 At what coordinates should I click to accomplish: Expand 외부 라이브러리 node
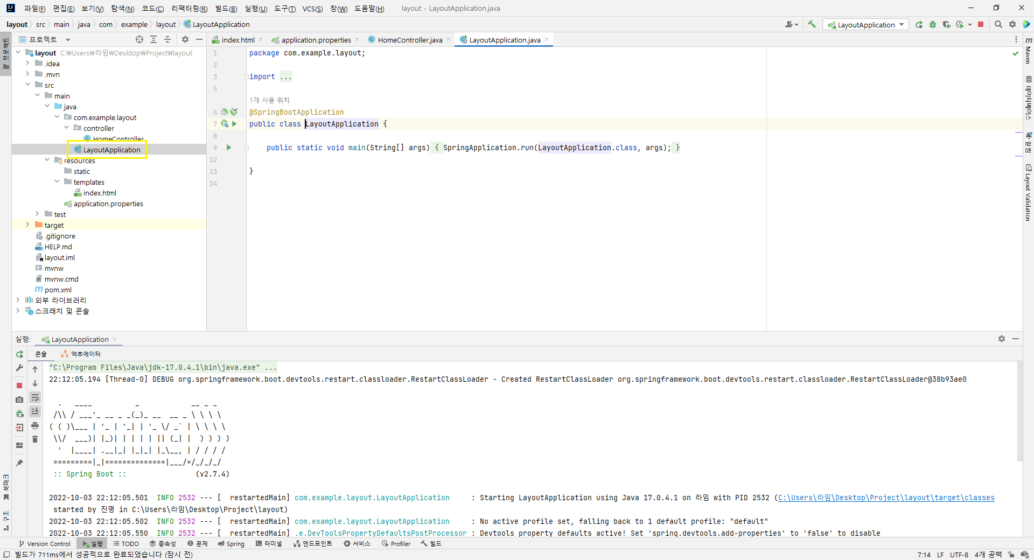18,300
